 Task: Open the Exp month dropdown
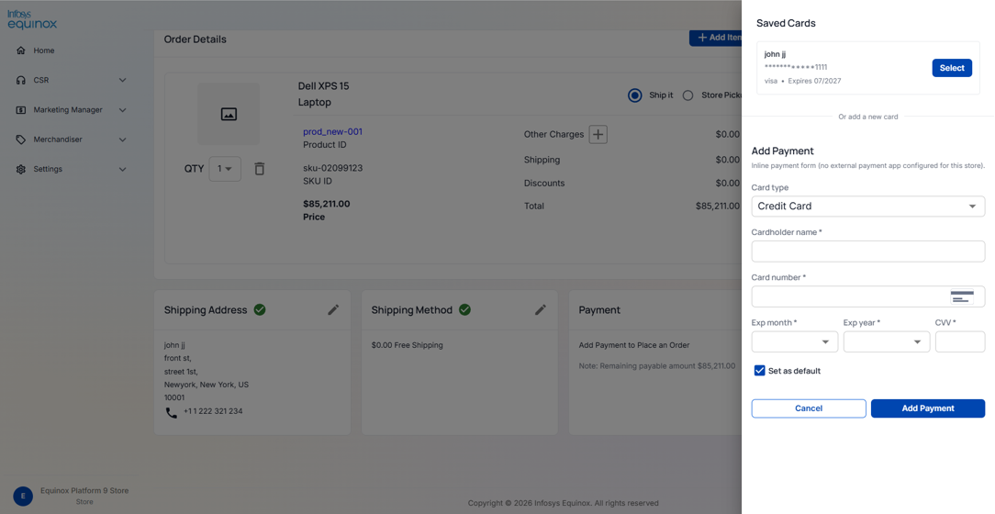[795, 342]
